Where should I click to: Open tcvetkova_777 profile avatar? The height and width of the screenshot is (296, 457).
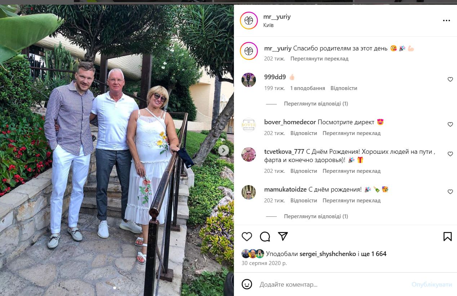(x=249, y=154)
